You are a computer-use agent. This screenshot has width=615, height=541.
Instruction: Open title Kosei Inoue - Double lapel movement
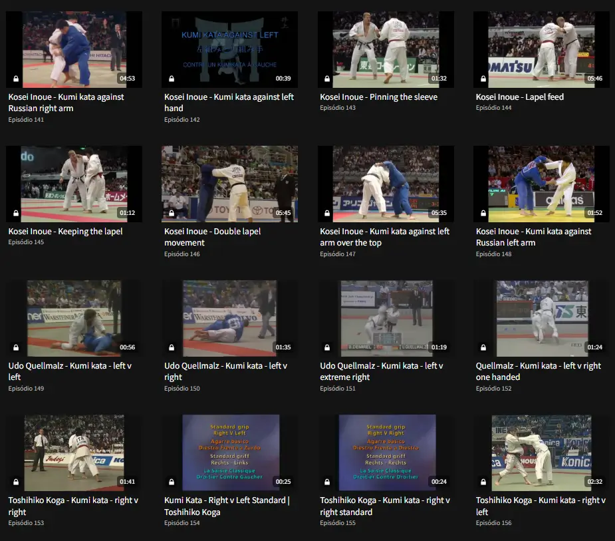[x=212, y=237]
